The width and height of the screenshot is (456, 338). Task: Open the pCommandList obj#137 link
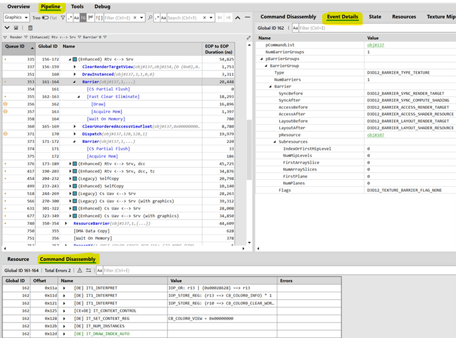tap(376, 45)
